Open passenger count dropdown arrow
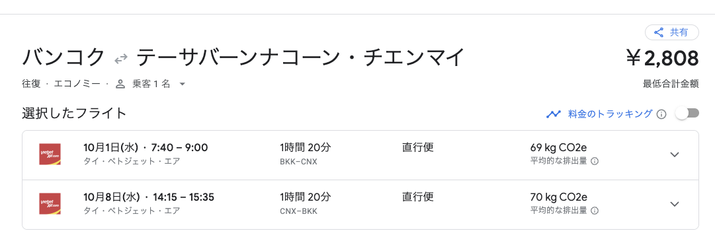715x239 pixels. pyautogui.click(x=182, y=84)
